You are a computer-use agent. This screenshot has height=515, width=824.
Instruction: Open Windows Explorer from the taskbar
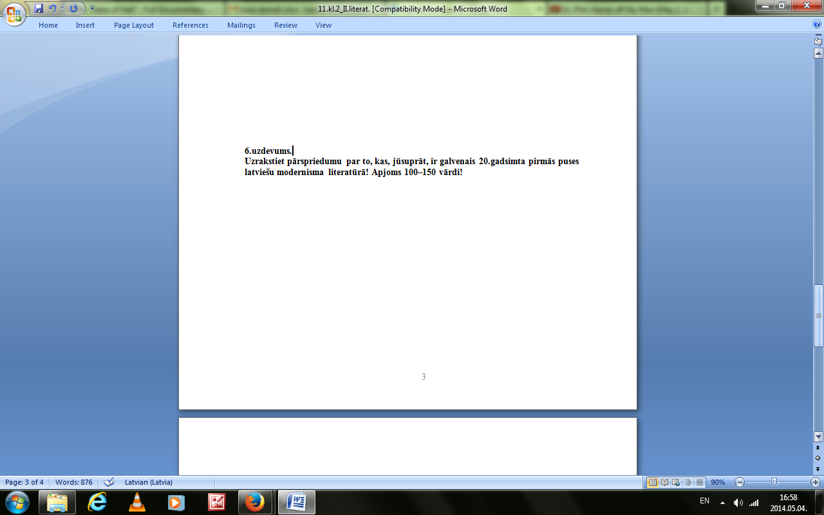[x=57, y=502]
